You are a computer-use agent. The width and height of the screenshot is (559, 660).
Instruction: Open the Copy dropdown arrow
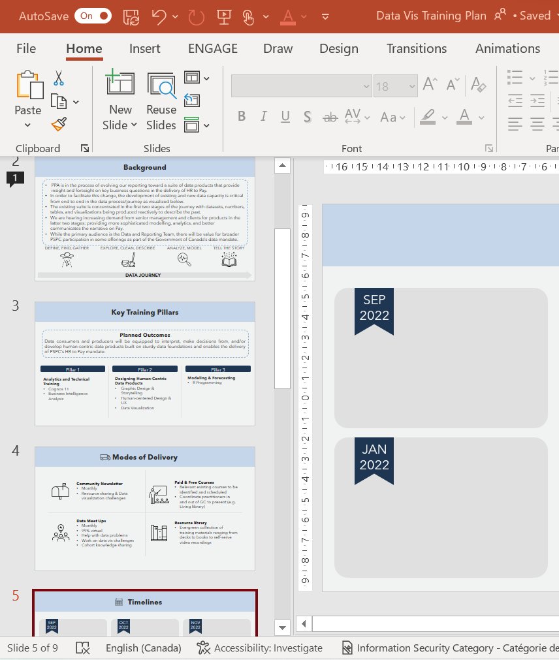[76, 102]
